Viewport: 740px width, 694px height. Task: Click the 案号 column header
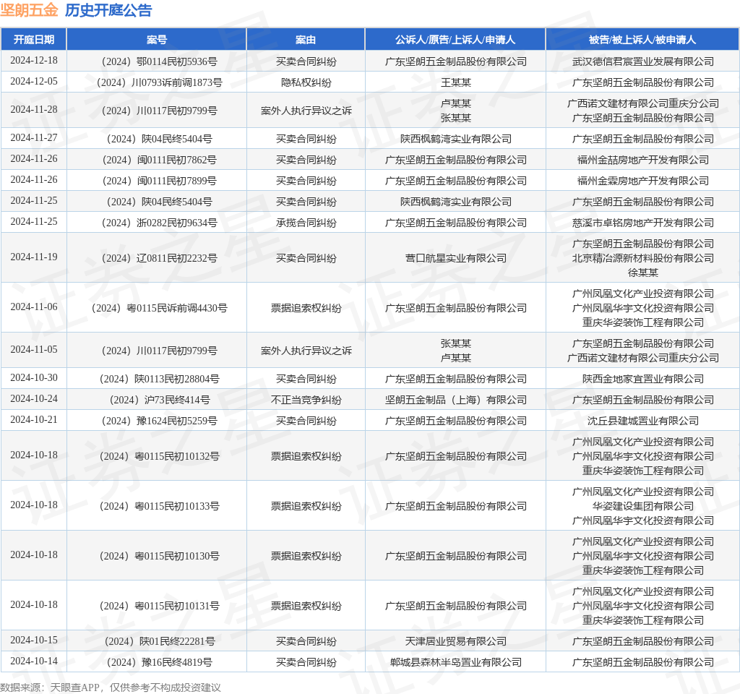click(156, 40)
